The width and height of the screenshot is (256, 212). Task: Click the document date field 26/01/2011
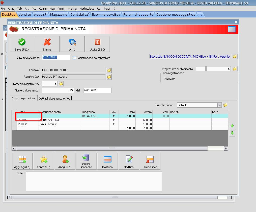pos(97,90)
